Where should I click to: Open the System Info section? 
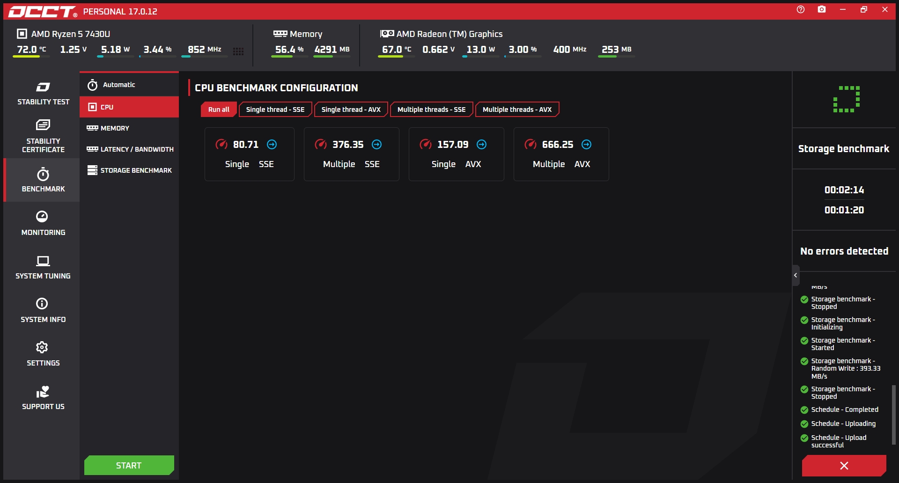pos(43,310)
